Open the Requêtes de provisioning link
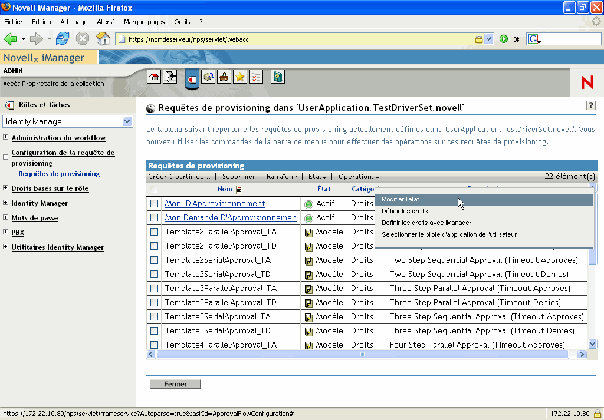 click(x=59, y=174)
